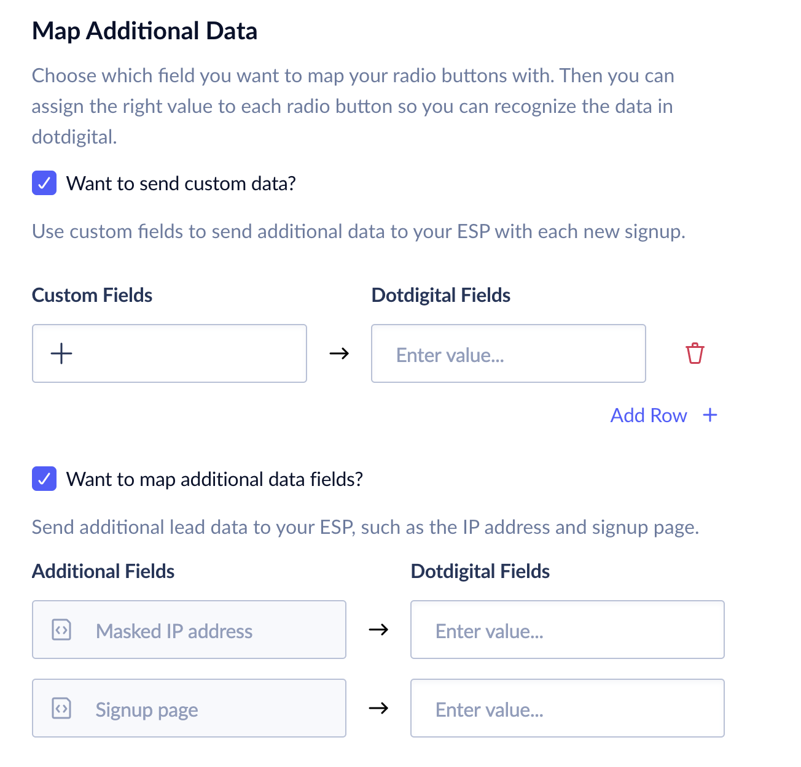
Task: Click the code icon in Masked IP address
Action: (61, 630)
